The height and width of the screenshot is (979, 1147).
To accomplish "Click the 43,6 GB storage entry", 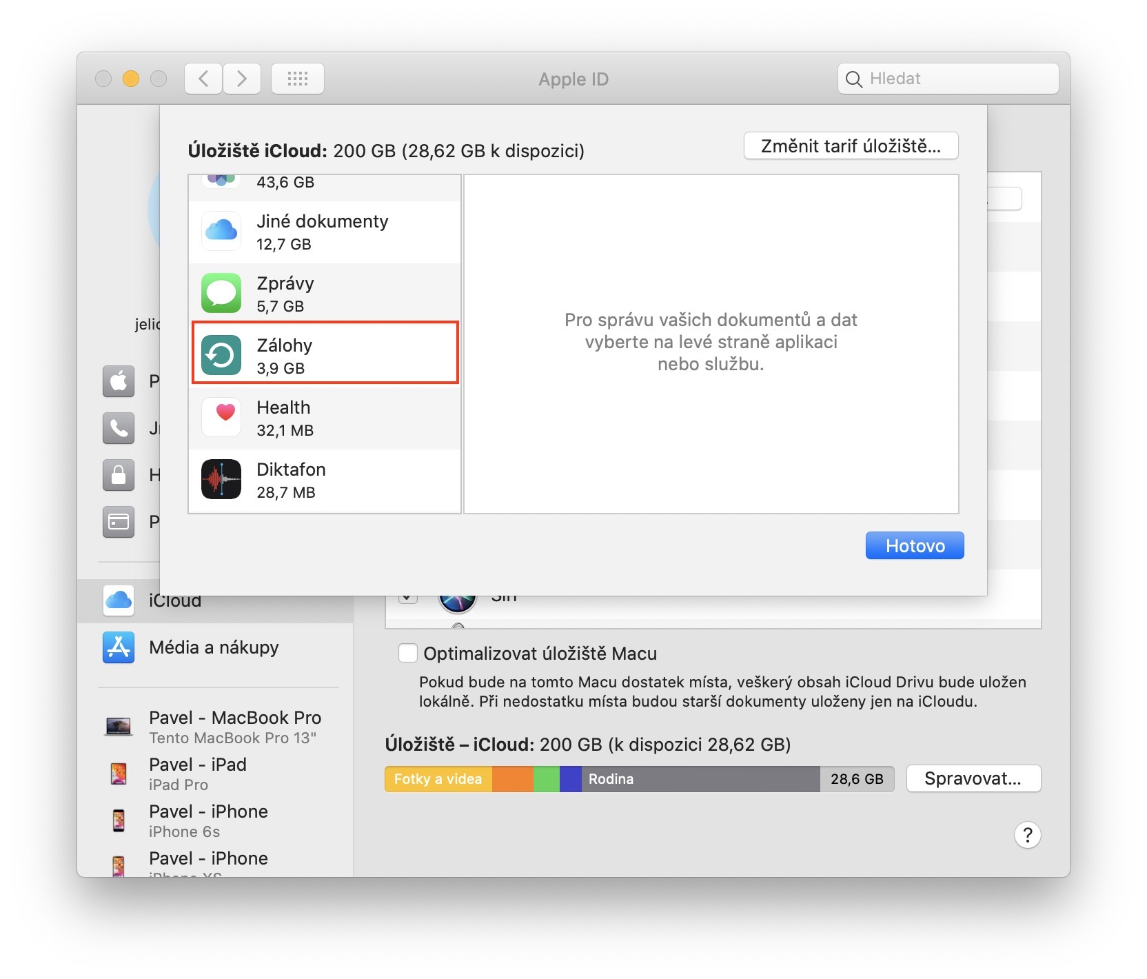I will 325,188.
